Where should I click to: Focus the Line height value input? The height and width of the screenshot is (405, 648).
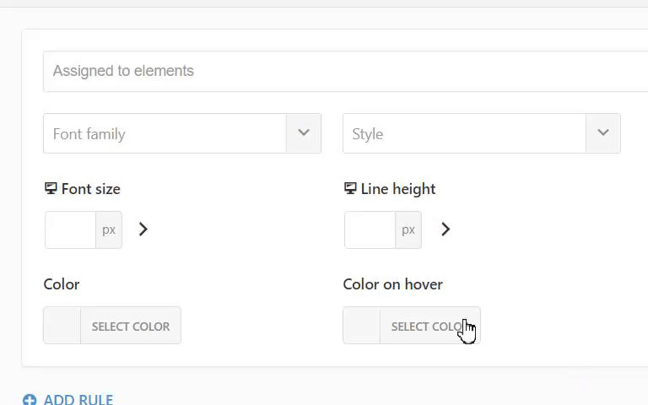coord(370,229)
